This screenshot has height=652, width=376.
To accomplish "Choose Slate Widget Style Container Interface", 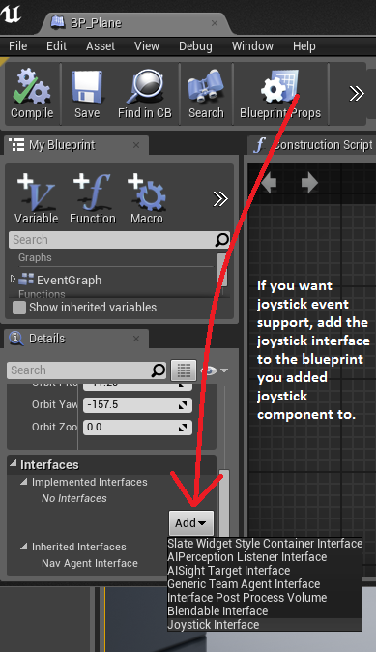I will click(265, 544).
